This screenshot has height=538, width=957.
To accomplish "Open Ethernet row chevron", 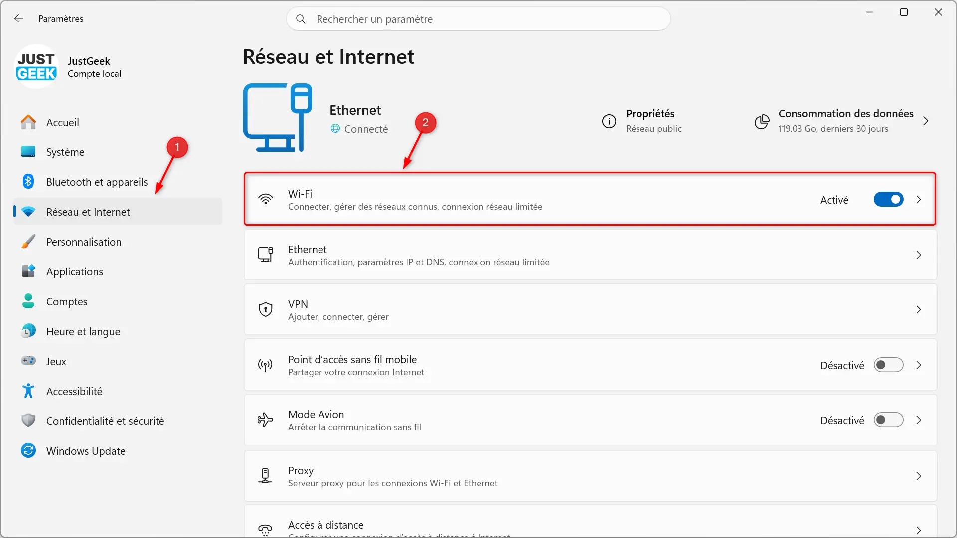I will [x=919, y=255].
